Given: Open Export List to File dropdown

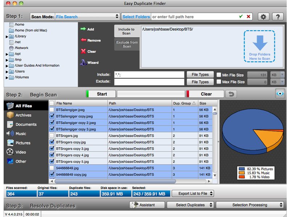Looking at the screenshot, I should click(193, 193).
